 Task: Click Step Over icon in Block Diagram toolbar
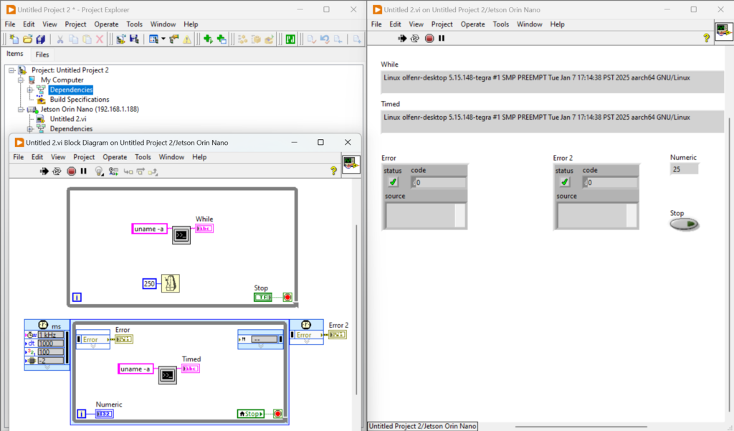pyautogui.click(x=140, y=172)
